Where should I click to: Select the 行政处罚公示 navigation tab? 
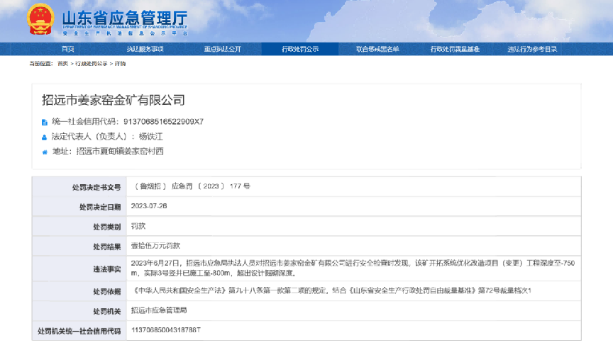point(300,49)
